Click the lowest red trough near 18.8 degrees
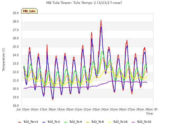Screen dimensions: 169x127 click(x=53, y=99)
